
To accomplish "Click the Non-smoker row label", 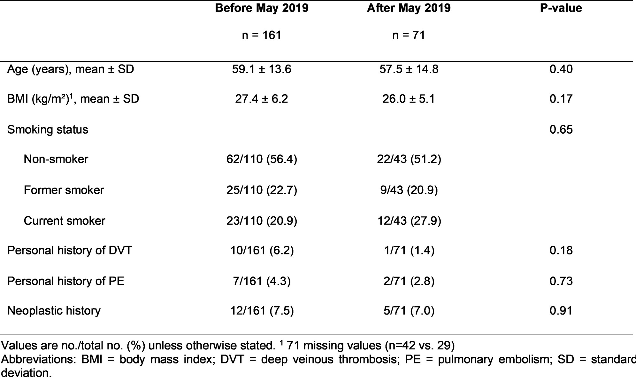I will tap(56, 159).
